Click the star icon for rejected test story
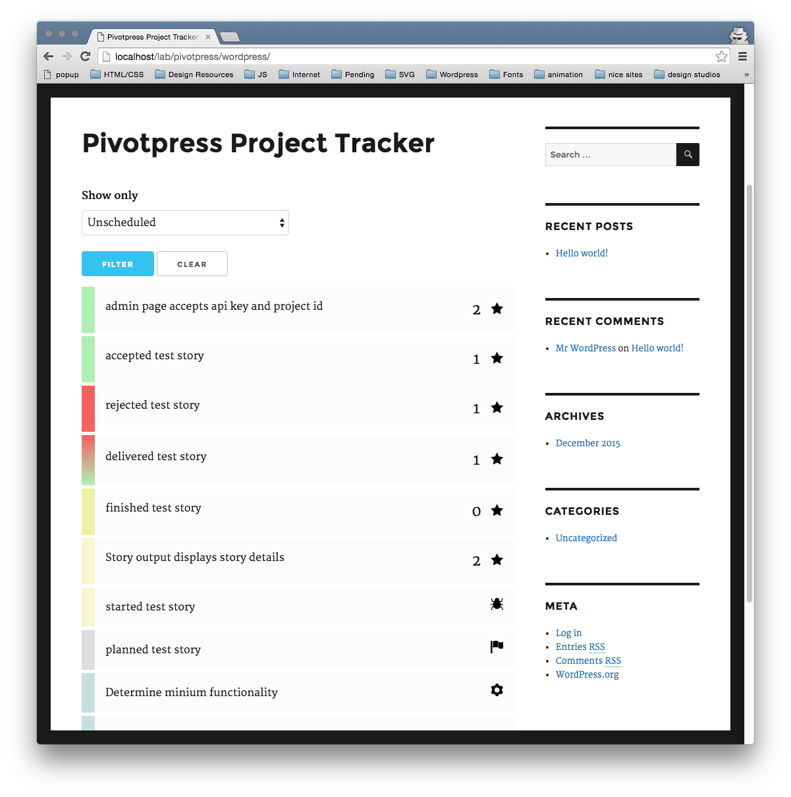Viewport: 791px width, 797px height. coord(497,407)
